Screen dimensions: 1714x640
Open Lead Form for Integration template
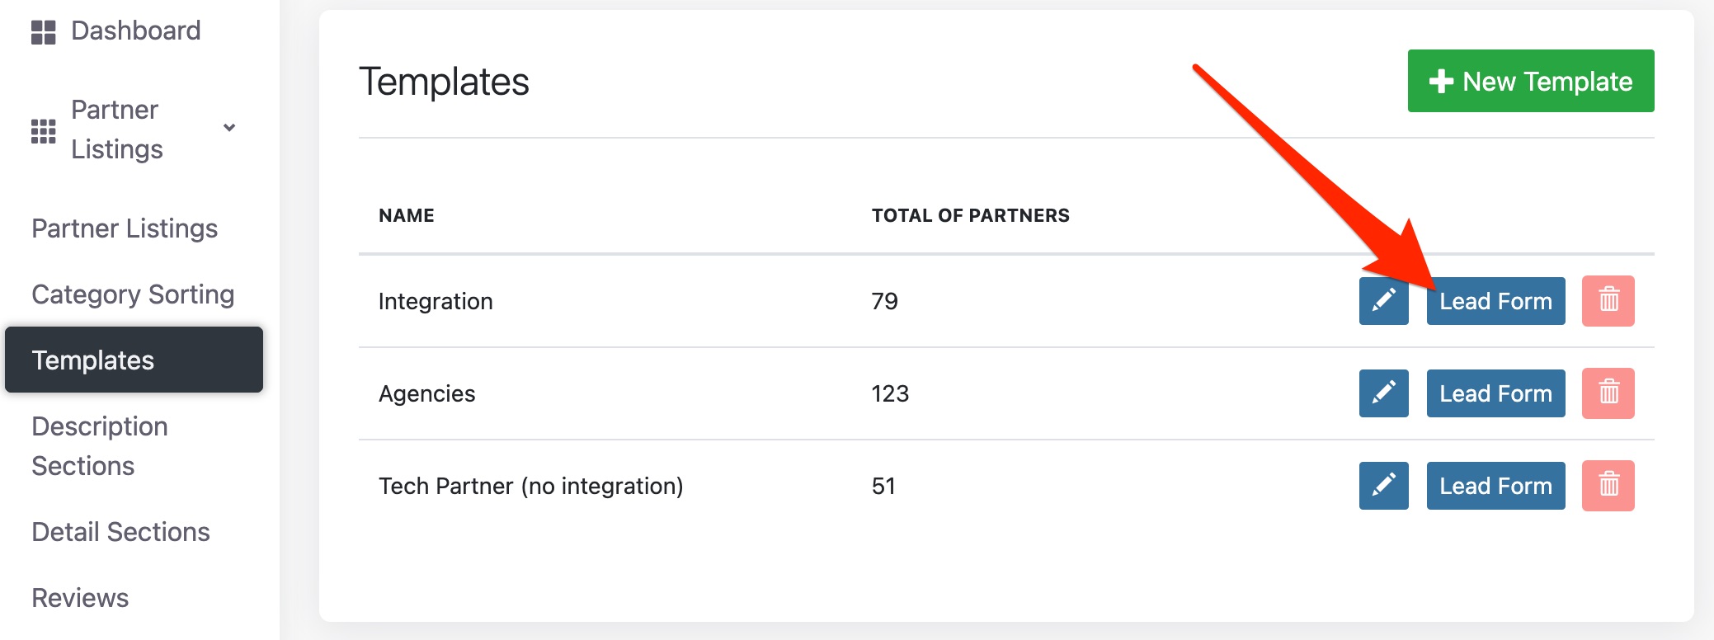[1495, 301]
